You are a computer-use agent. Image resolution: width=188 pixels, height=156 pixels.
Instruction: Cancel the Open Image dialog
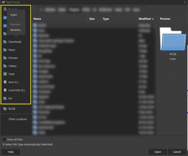tap(177, 152)
